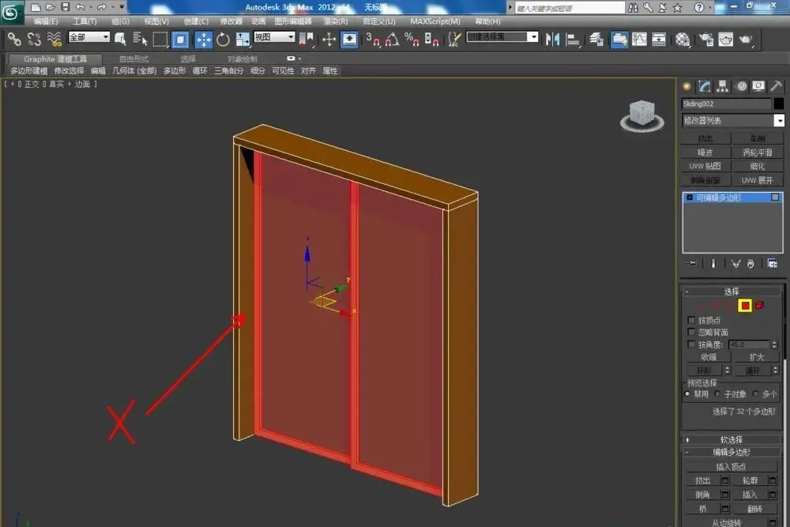Open the Select by Name dialog
790x527 pixels.
tap(140, 39)
